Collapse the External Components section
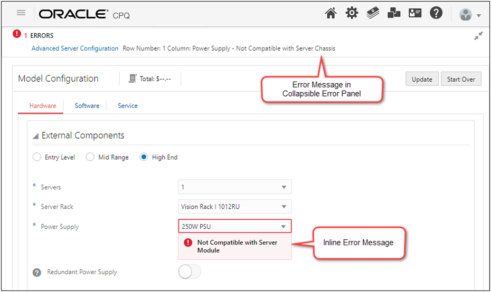Viewport: 491px width, 292px height. [36, 135]
